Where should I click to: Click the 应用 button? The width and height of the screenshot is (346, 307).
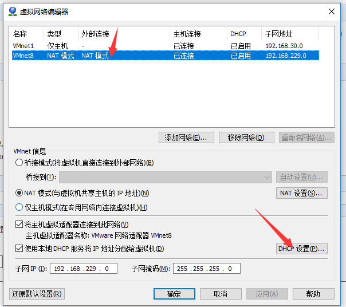coord(267,294)
